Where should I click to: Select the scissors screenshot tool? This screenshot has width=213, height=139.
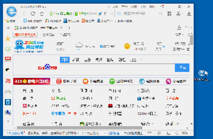pos(178,13)
